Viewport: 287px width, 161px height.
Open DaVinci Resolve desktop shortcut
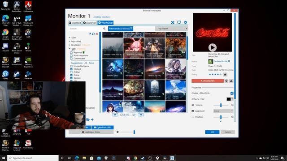coord(17,7)
